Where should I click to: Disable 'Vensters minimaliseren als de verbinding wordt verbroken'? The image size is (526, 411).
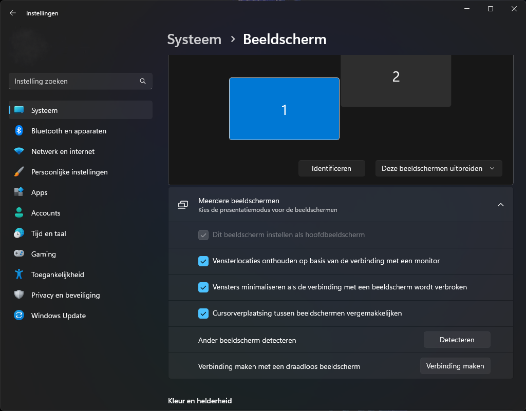[x=203, y=287]
